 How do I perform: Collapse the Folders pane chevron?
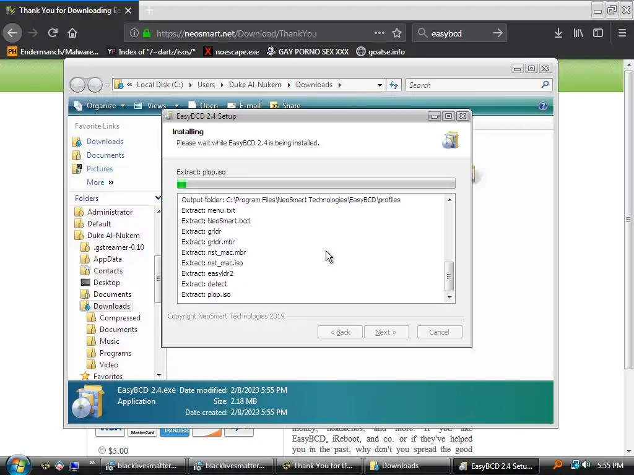158,198
